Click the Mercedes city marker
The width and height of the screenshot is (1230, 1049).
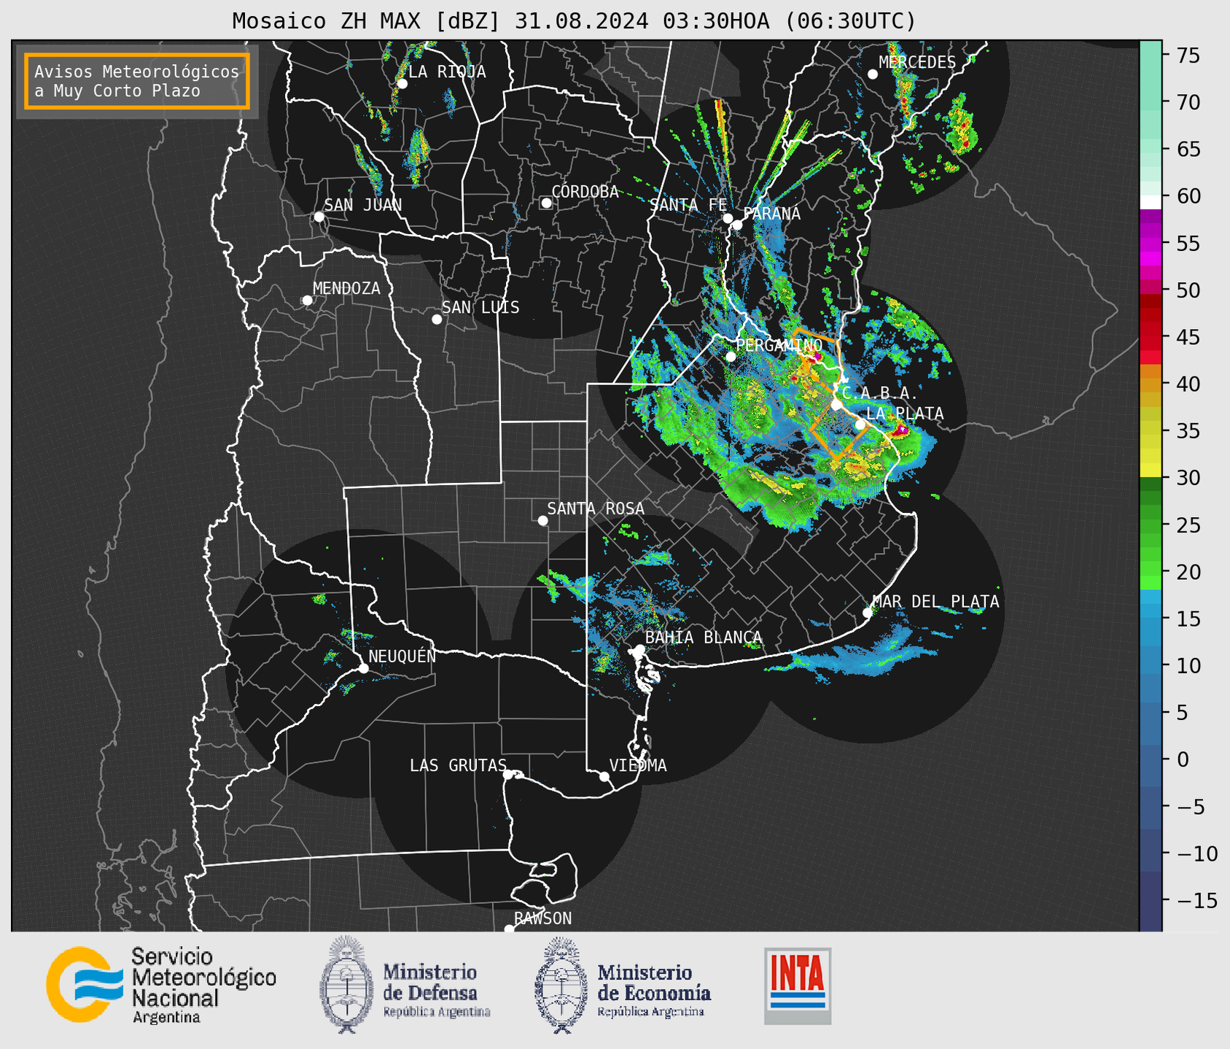pyautogui.click(x=873, y=74)
